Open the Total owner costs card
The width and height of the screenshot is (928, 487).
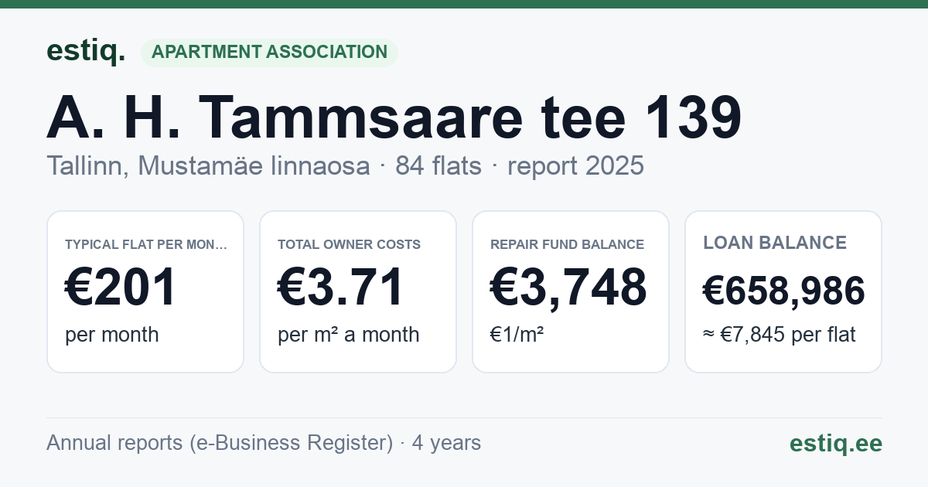point(358,291)
